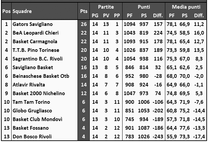This screenshot has height=142, width=208.
Task: Select the Pts column header
Action: (83, 11)
